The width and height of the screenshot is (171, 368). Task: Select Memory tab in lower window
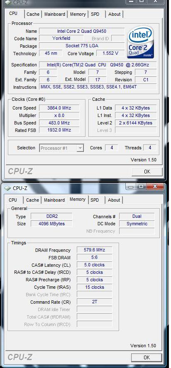pyautogui.click(x=78, y=199)
